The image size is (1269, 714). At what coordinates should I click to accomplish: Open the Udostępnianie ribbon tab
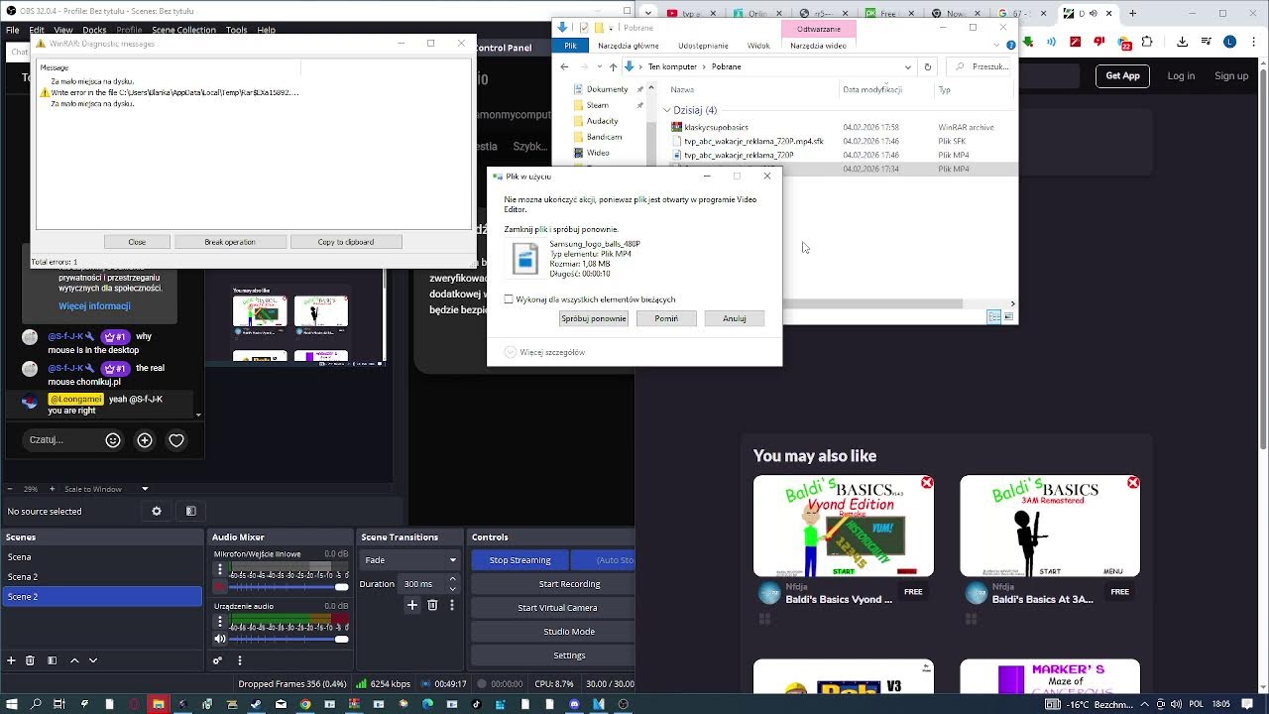pos(703,46)
